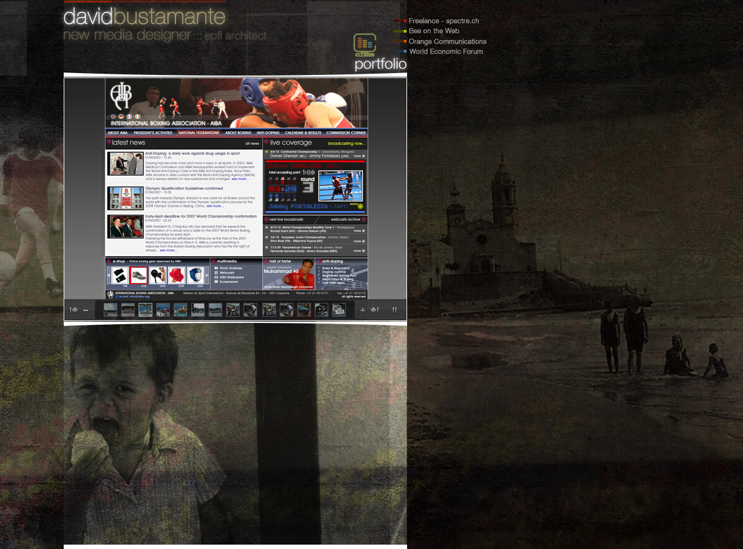Image resolution: width=743 pixels, height=549 pixels.
Task: Click see more under Anti-Doping article
Action: pos(240,179)
